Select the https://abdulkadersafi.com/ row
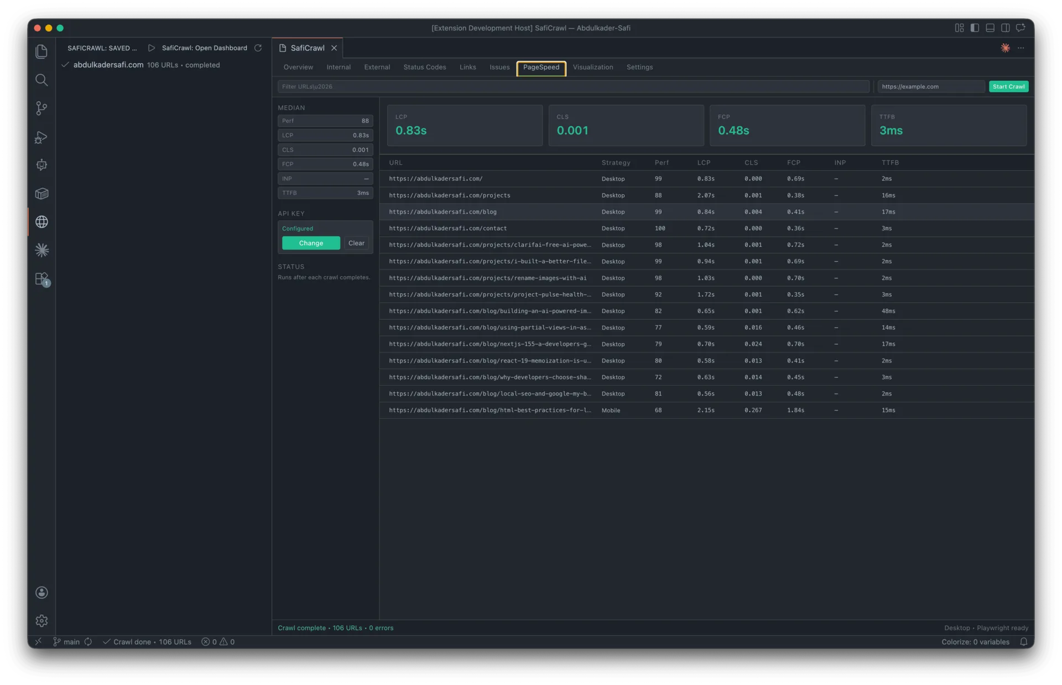1062x685 pixels. tap(706, 179)
